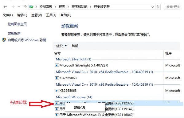Open recent locations dropdown arrow
The height and width of the screenshot is (118, 184).
click(x=19, y=7)
